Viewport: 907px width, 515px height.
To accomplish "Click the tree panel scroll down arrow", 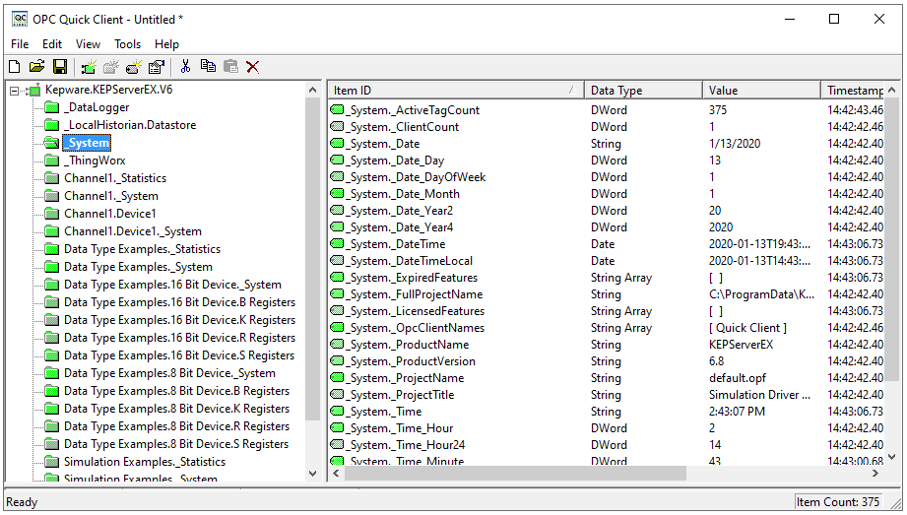I will 313,474.
